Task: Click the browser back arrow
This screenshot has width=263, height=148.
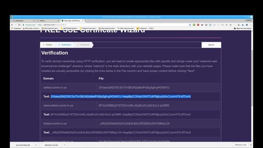Action: [12, 25]
